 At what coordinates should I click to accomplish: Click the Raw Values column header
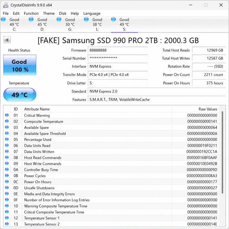195,109
